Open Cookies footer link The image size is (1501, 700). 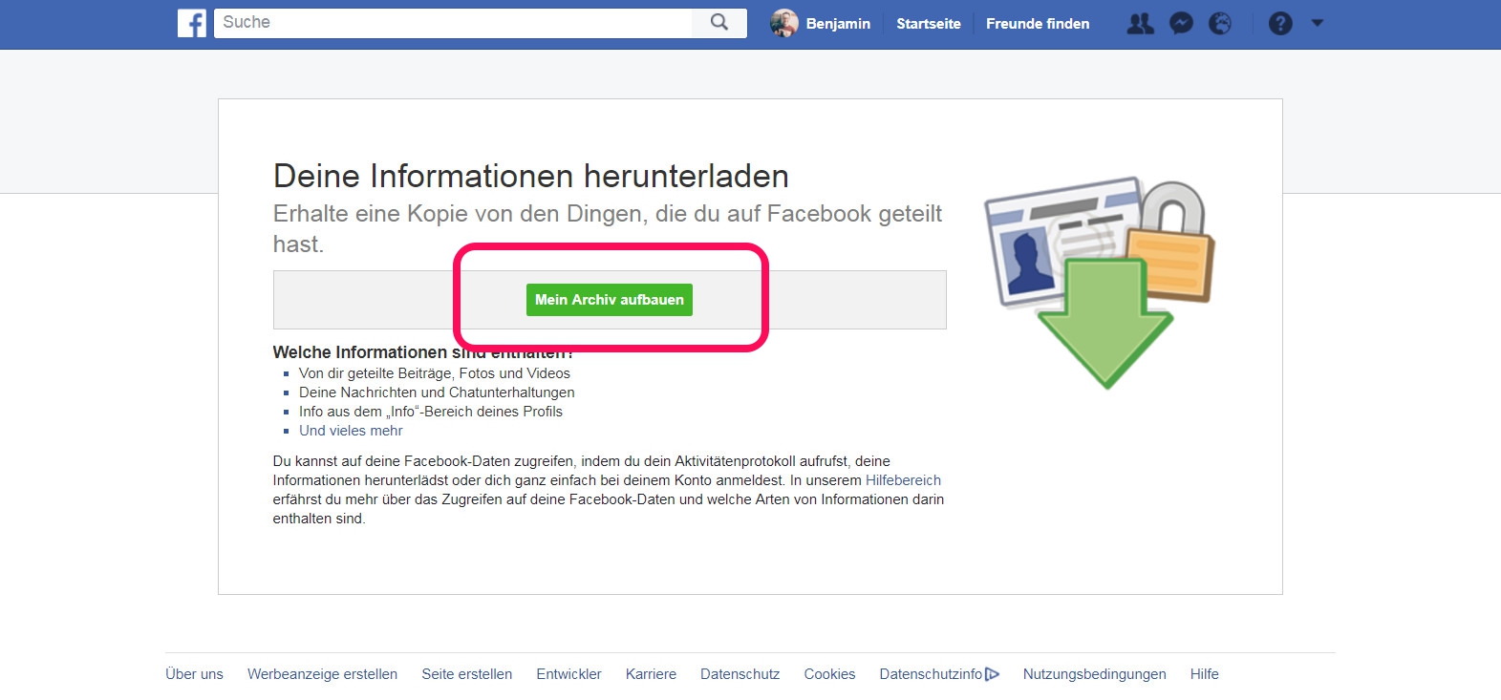829,674
